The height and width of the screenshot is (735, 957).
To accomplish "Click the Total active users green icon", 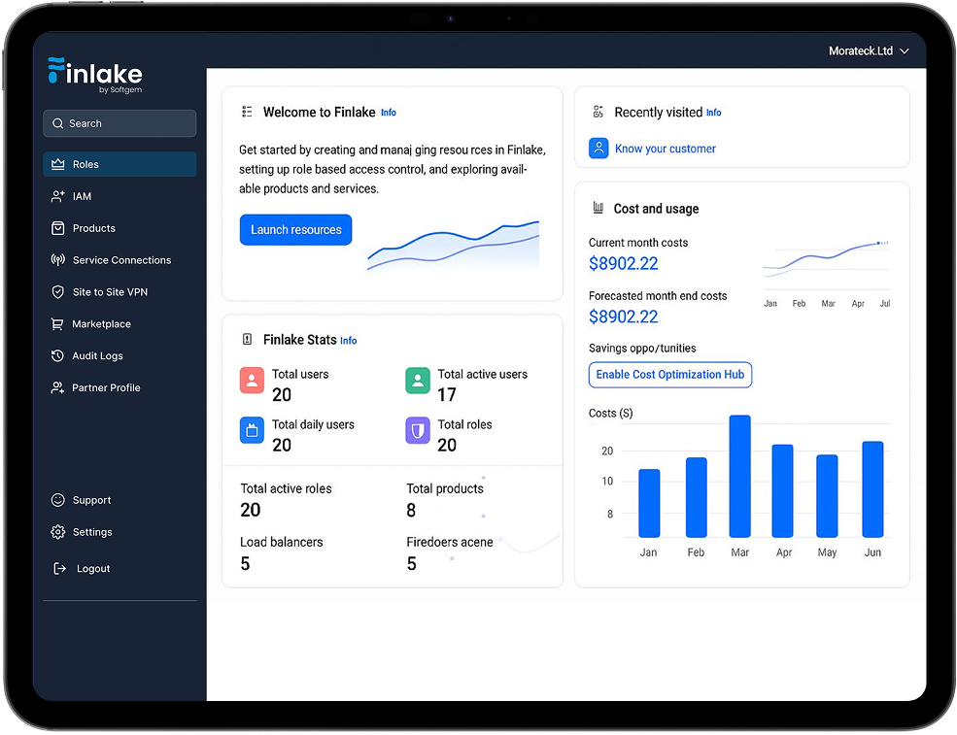I will tap(418, 381).
